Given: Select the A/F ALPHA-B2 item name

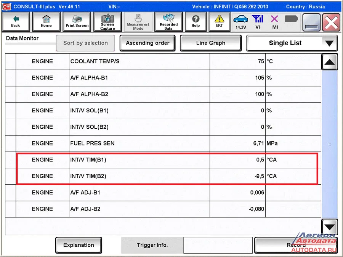Looking at the screenshot, I should tap(89, 94).
